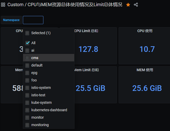This screenshot has height=131, width=170.
Task: Click the MEM 使用 panel title
Action: (145, 70)
